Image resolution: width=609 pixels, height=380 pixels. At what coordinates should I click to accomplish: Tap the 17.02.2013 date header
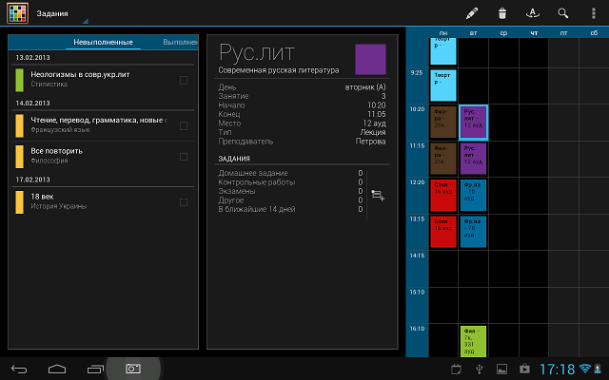(x=32, y=180)
